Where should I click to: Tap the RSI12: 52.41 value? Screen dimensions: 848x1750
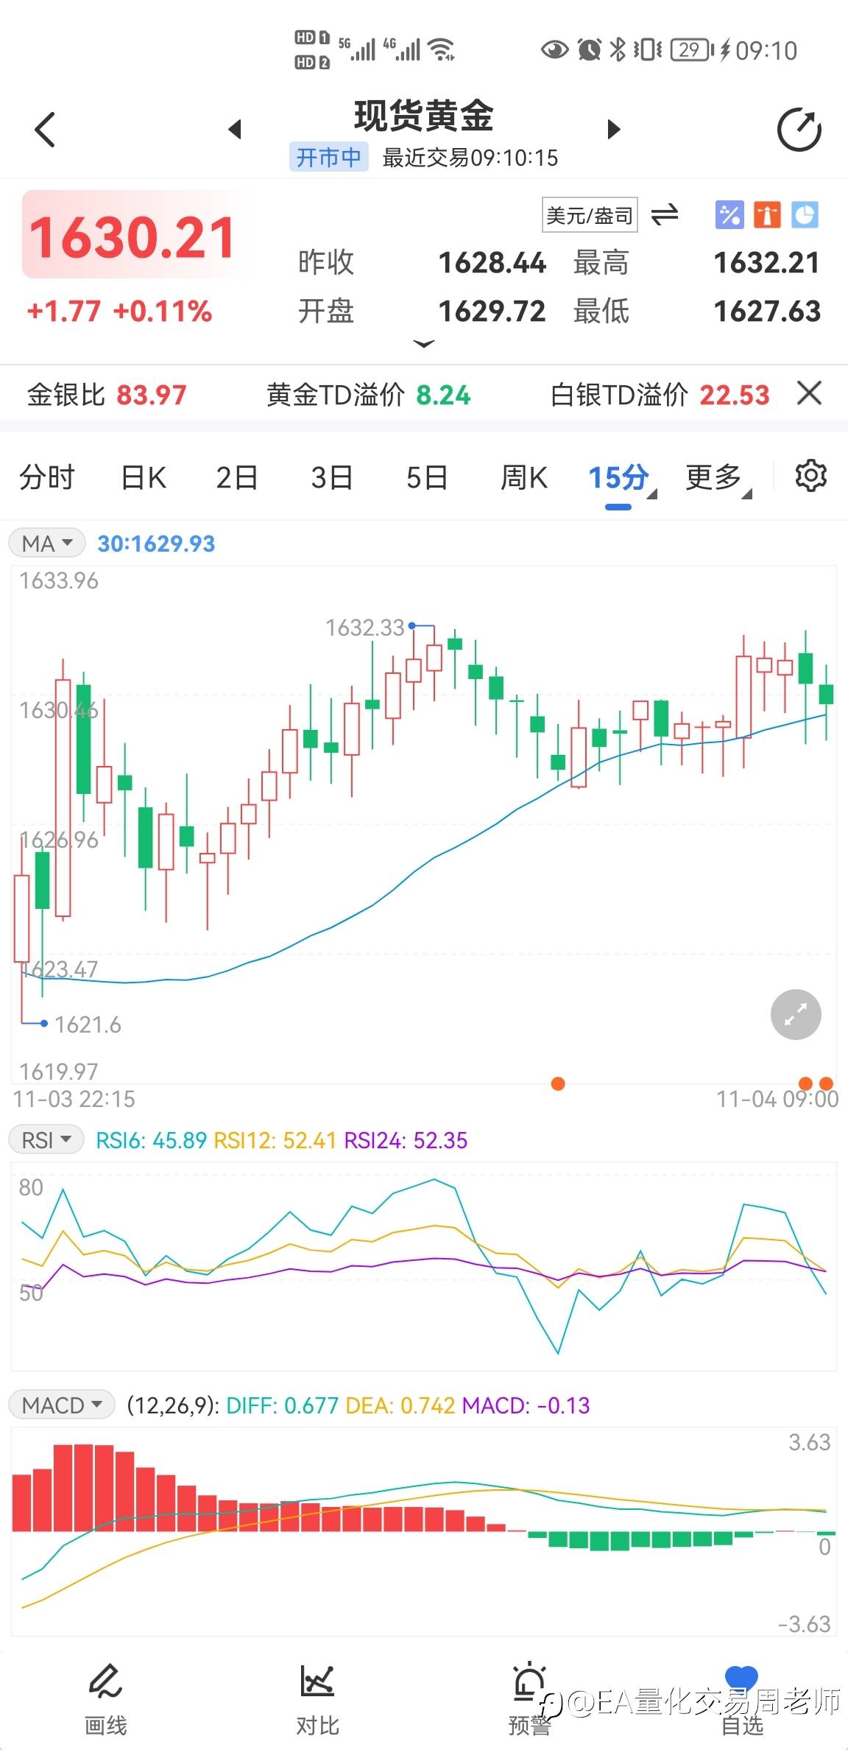pyautogui.click(x=275, y=1140)
